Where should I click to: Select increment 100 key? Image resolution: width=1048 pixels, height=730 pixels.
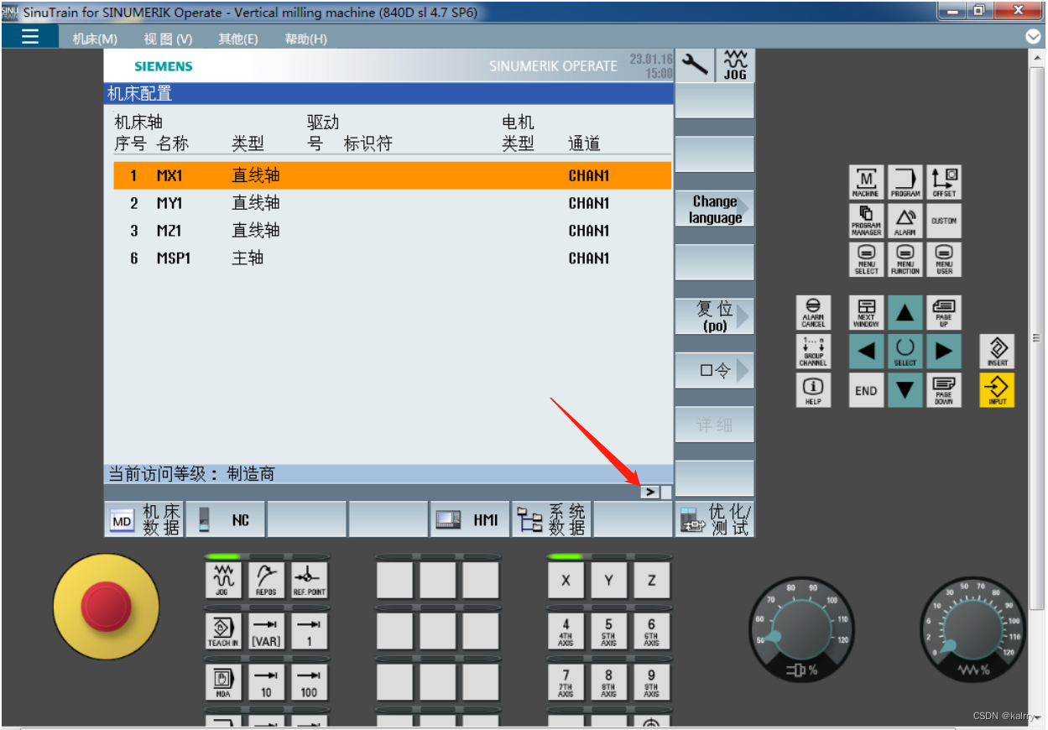[309, 681]
